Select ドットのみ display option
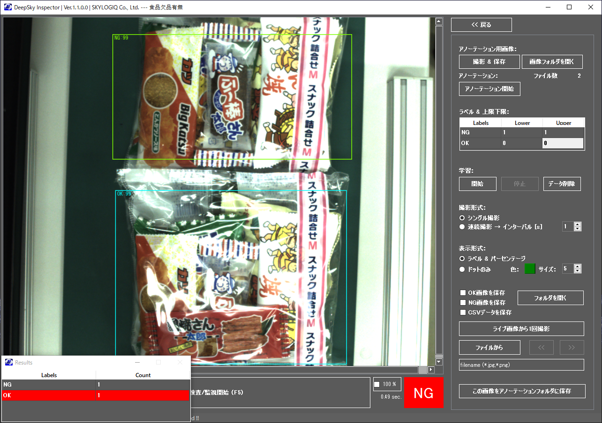The height and width of the screenshot is (423, 602). [462, 270]
